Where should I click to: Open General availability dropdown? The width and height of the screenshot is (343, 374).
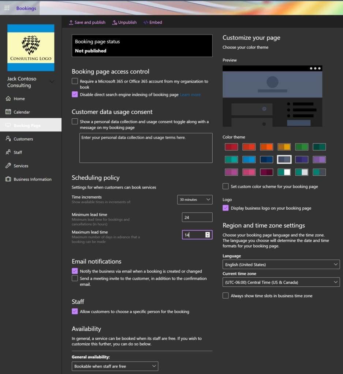tap(115, 366)
